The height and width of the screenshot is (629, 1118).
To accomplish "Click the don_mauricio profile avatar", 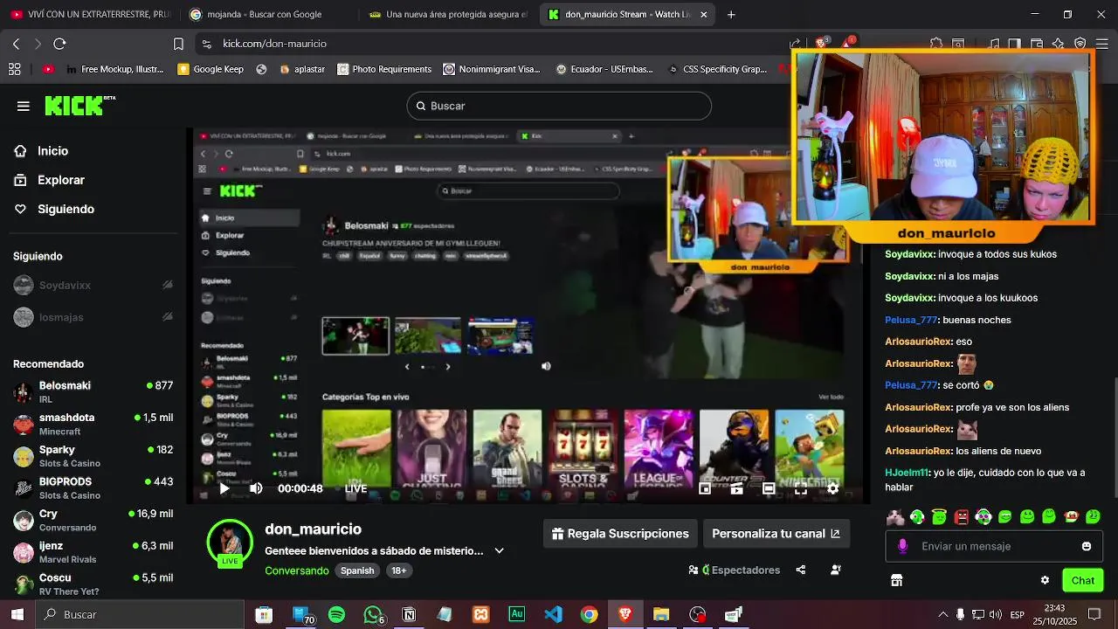I will (x=230, y=543).
